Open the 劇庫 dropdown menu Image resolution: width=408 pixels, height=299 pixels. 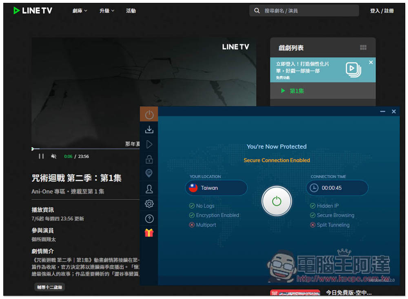point(80,11)
